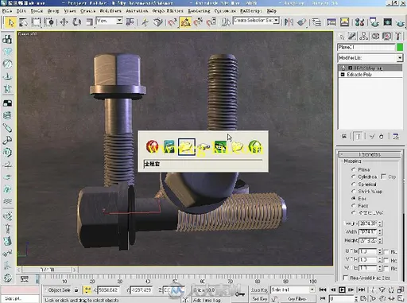Open the Create Selection Set dropdown
The height and width of the screenshot is (303, 407).
pos(256,21)
